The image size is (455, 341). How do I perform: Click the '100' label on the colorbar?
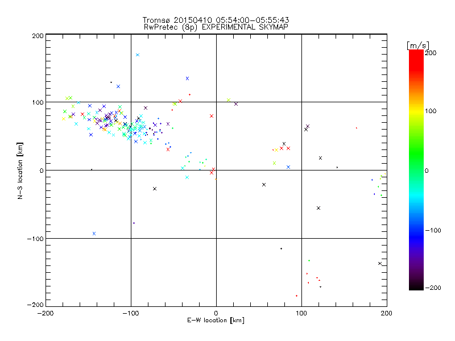tap(431, 111)
